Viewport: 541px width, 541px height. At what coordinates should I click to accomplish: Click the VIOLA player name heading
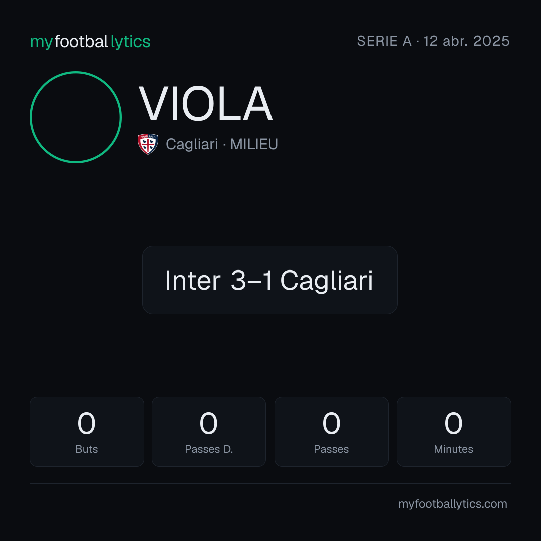coord(206,104)
